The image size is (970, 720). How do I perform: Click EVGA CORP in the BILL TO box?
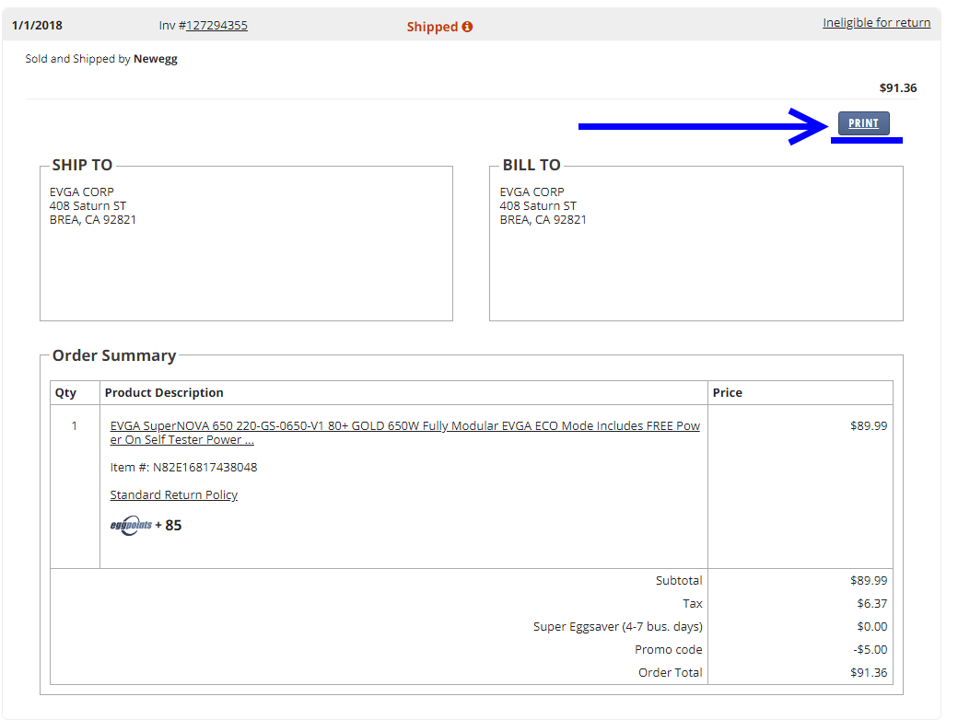pos(532,192)
